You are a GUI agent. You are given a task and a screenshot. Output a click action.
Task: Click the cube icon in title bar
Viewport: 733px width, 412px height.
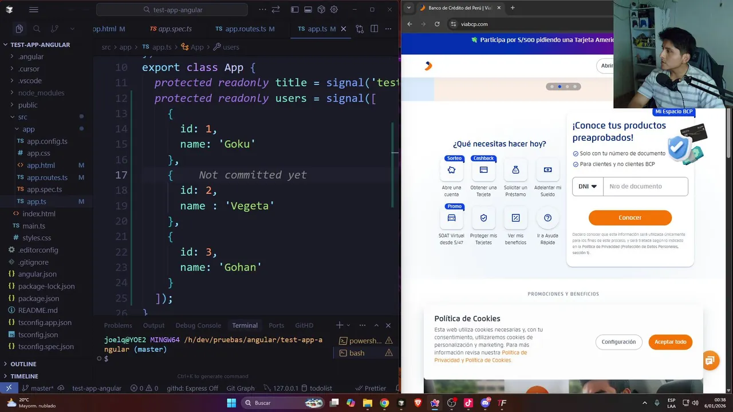pos(321,10)
